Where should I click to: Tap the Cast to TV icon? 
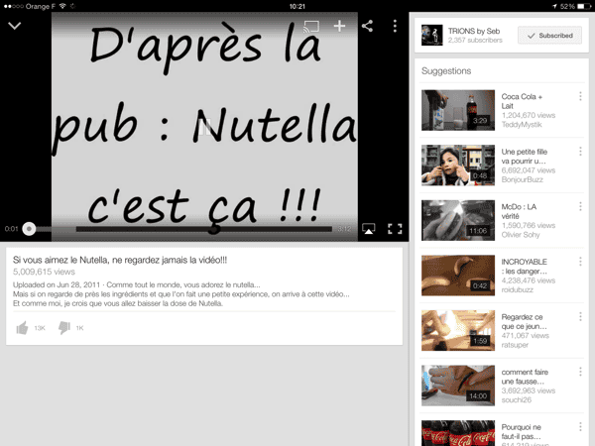coord(310,26)
